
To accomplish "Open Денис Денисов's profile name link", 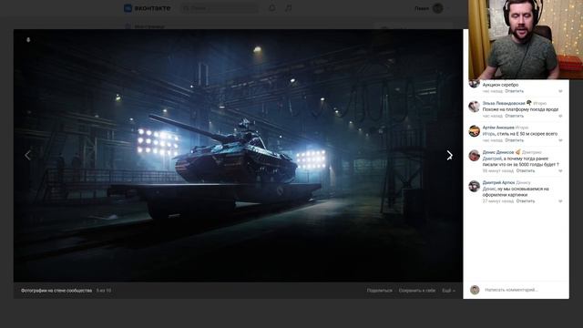I will tap(498, 152).
